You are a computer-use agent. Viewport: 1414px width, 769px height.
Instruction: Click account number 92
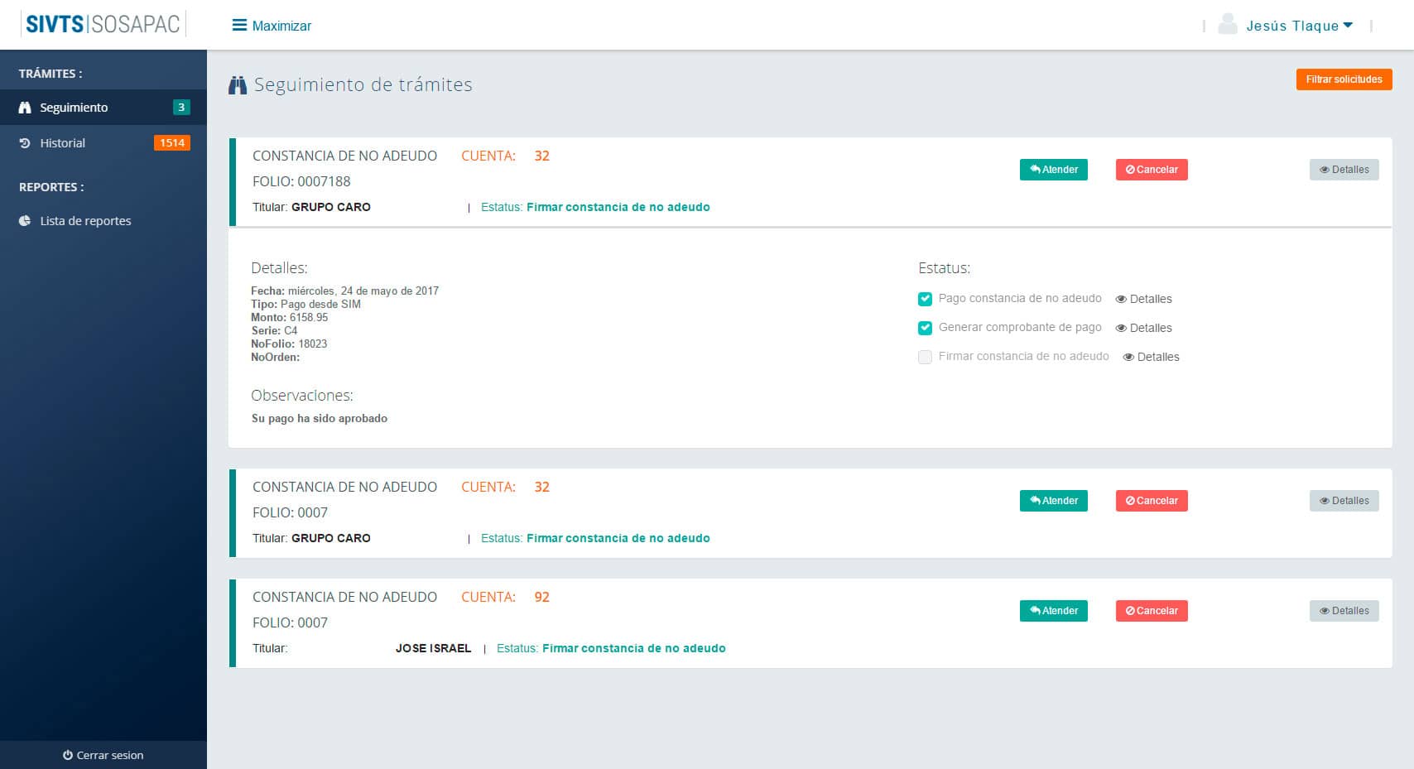coord(541,597)
